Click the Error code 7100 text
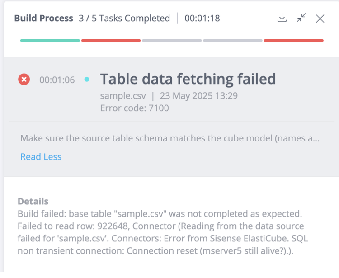The height and width of the screenshot is (278, 339). tap(135, 108)
